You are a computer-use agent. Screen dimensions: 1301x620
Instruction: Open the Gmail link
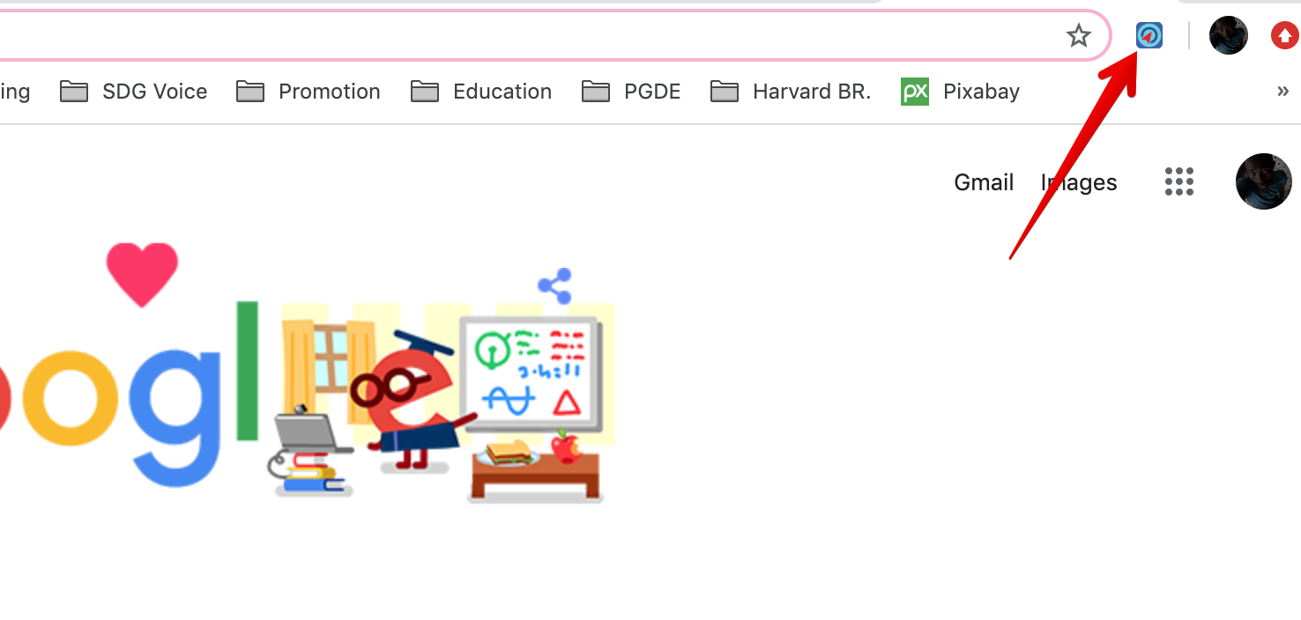(984, 182)
